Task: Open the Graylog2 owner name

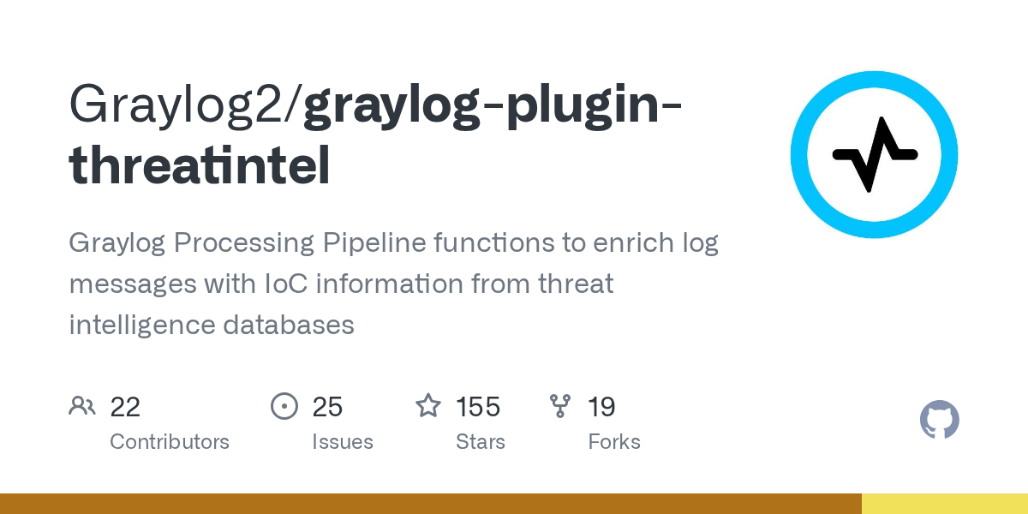Action: pyautogui.click(x=180, y=106)
